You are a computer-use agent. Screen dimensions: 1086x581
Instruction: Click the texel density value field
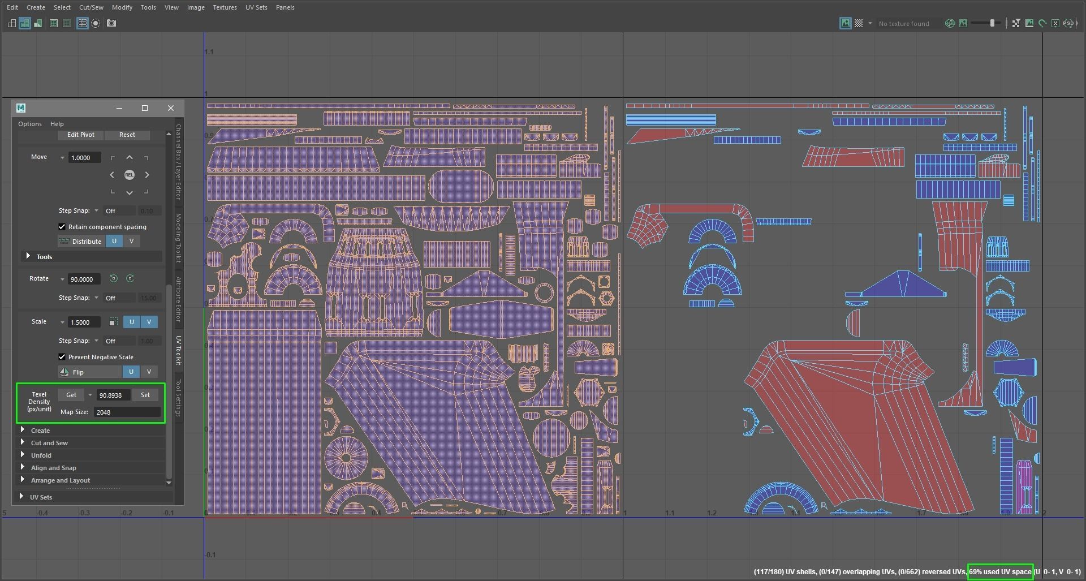tap(113, 395)
